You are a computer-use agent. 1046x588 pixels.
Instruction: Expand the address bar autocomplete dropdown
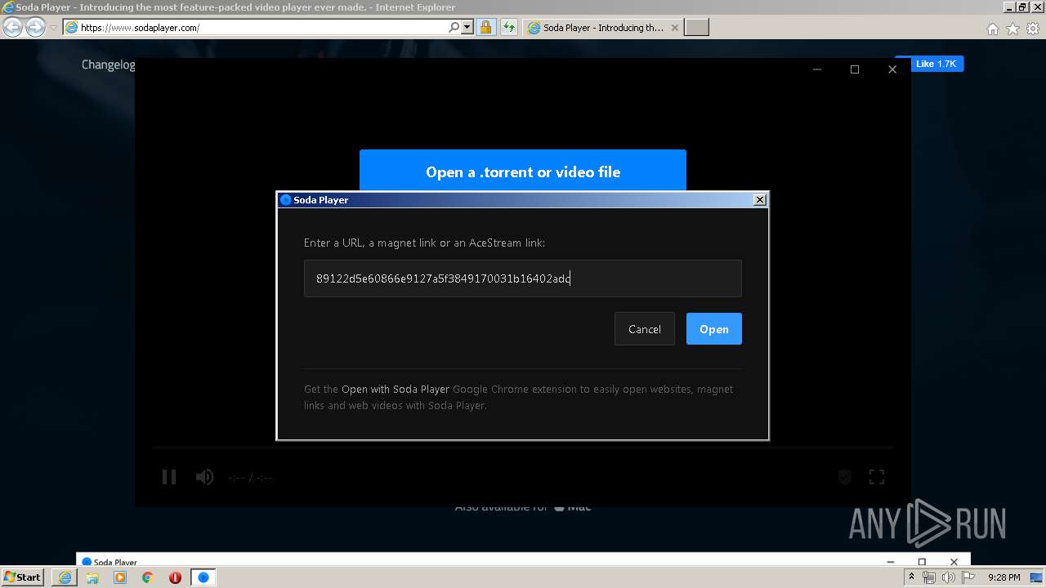click(467, 28)
